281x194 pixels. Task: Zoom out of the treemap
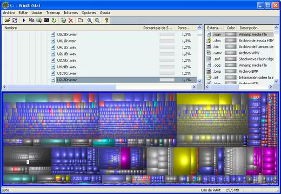[97, 20]
